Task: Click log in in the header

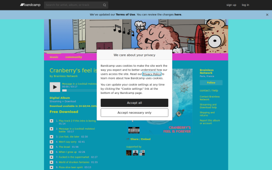Action: 245,5
